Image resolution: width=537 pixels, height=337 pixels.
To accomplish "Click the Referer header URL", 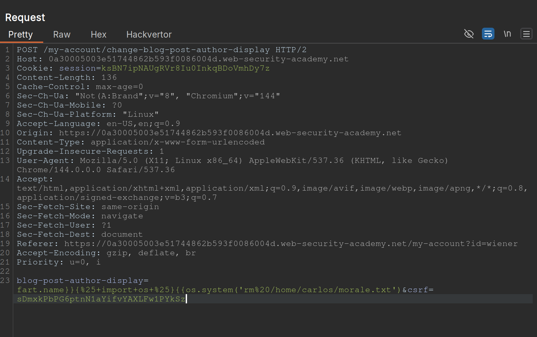I will click(291, 244).
